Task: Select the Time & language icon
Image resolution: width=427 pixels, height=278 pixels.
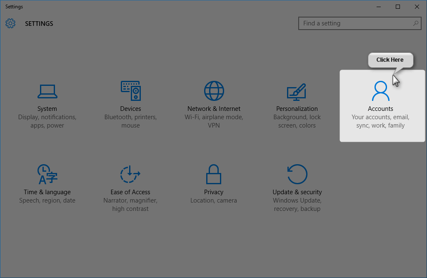Action: [x=47, y=174]
